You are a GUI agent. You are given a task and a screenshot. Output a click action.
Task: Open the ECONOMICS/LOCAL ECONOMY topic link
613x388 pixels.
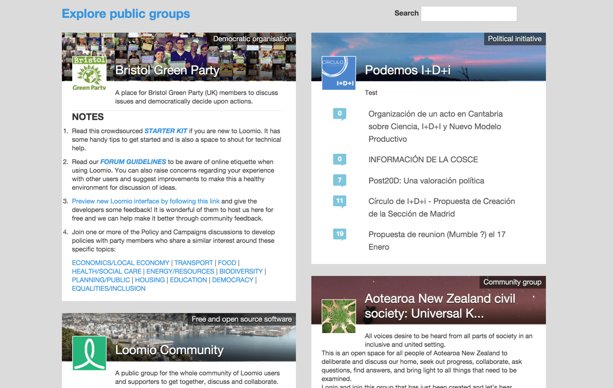point(120,263)
